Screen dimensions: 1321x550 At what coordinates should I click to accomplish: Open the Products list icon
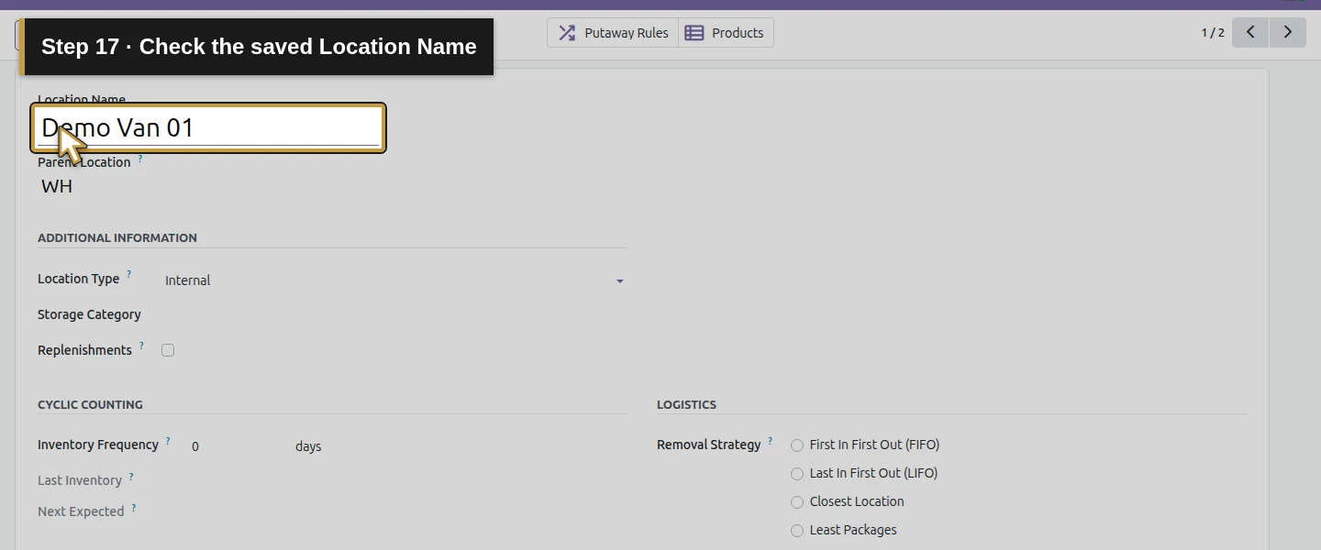694,33
